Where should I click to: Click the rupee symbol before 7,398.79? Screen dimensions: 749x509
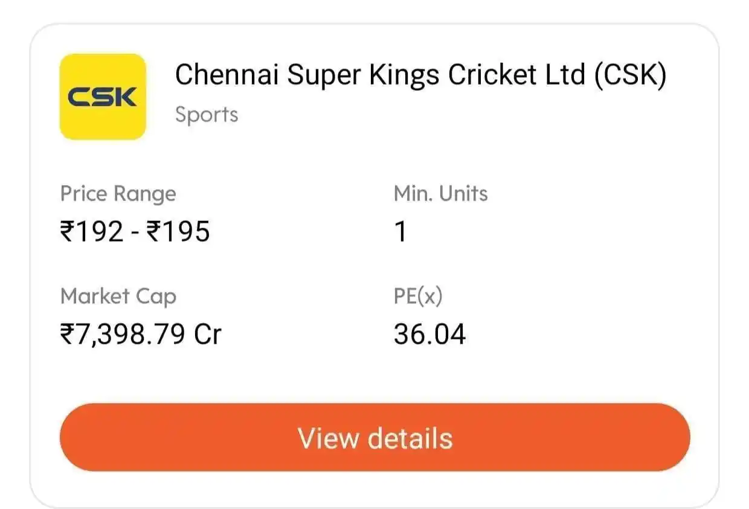[66, 334]
